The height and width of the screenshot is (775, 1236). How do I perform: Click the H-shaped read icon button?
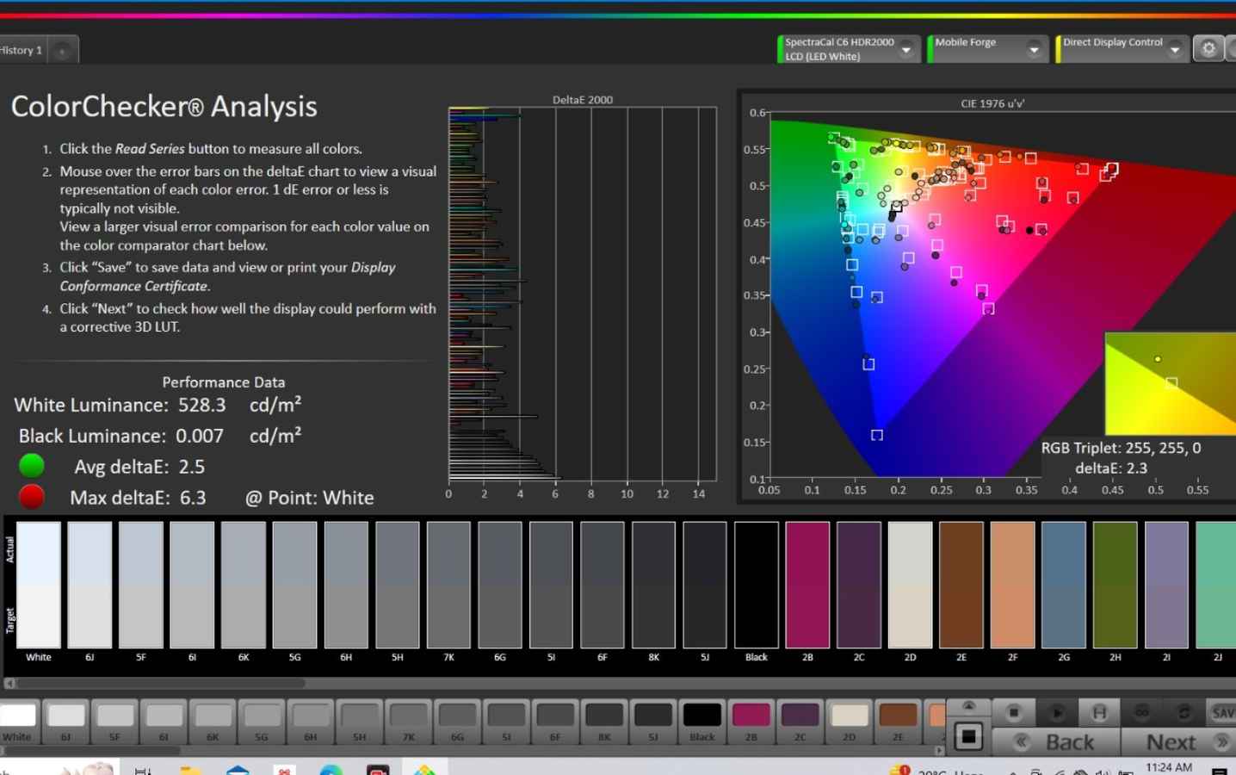pos(1099,712)
